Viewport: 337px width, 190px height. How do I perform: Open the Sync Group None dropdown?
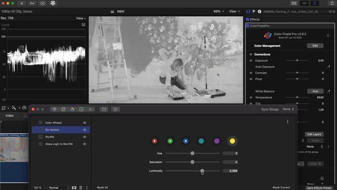(x=288, y=109)
